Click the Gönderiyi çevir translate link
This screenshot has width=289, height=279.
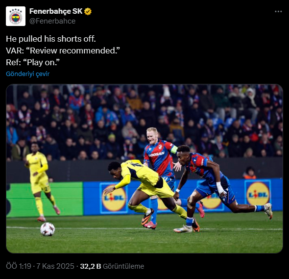click(27, 74)
